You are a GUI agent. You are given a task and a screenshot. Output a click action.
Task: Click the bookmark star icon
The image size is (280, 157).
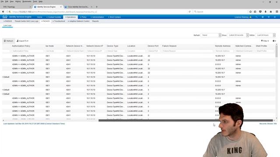click(250, 12)
